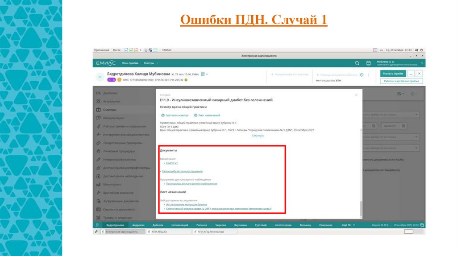Open the print dropdown in the top right
This screenshot has width=457, height=256.
[x=413, y=94]
